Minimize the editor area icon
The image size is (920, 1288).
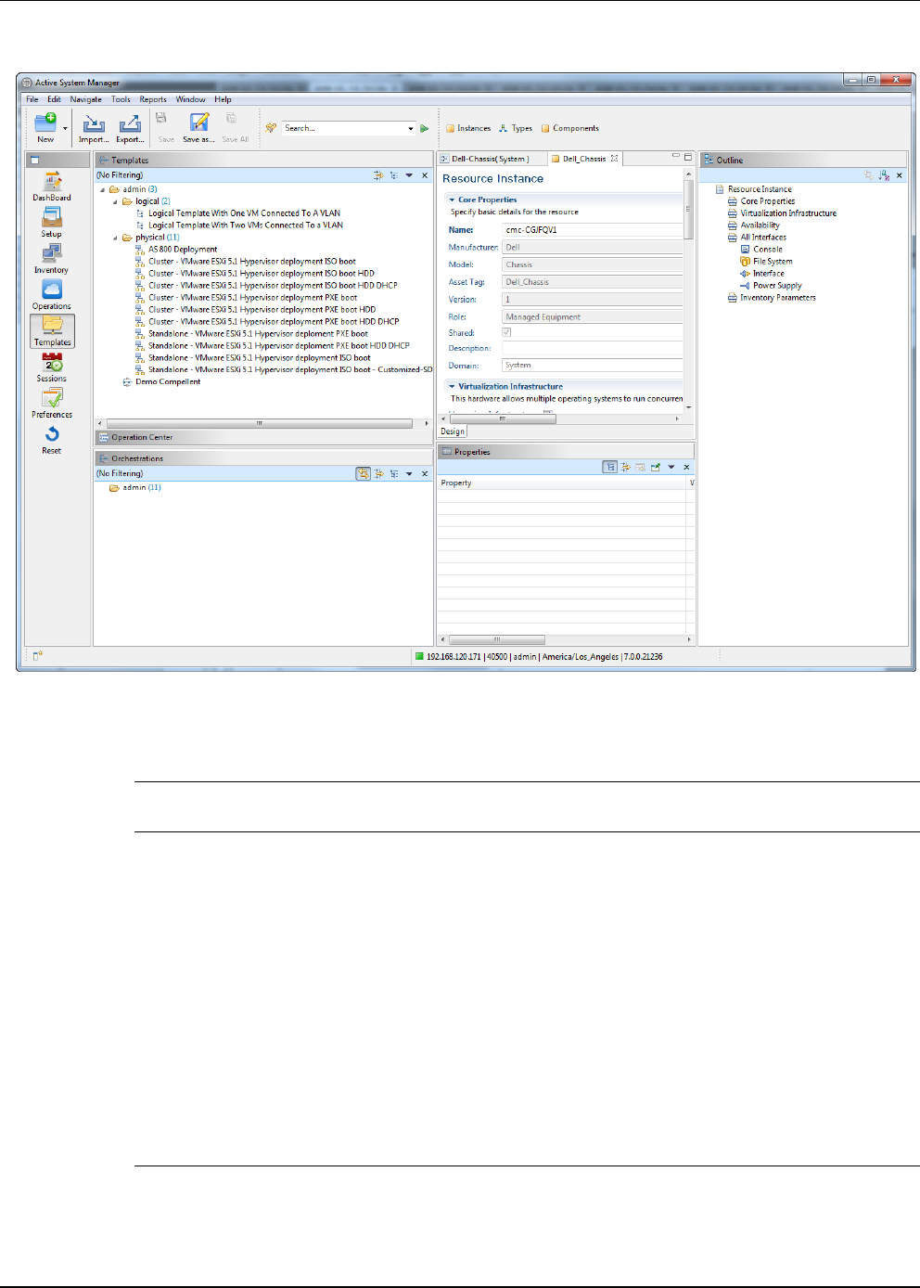pos(676,157)
